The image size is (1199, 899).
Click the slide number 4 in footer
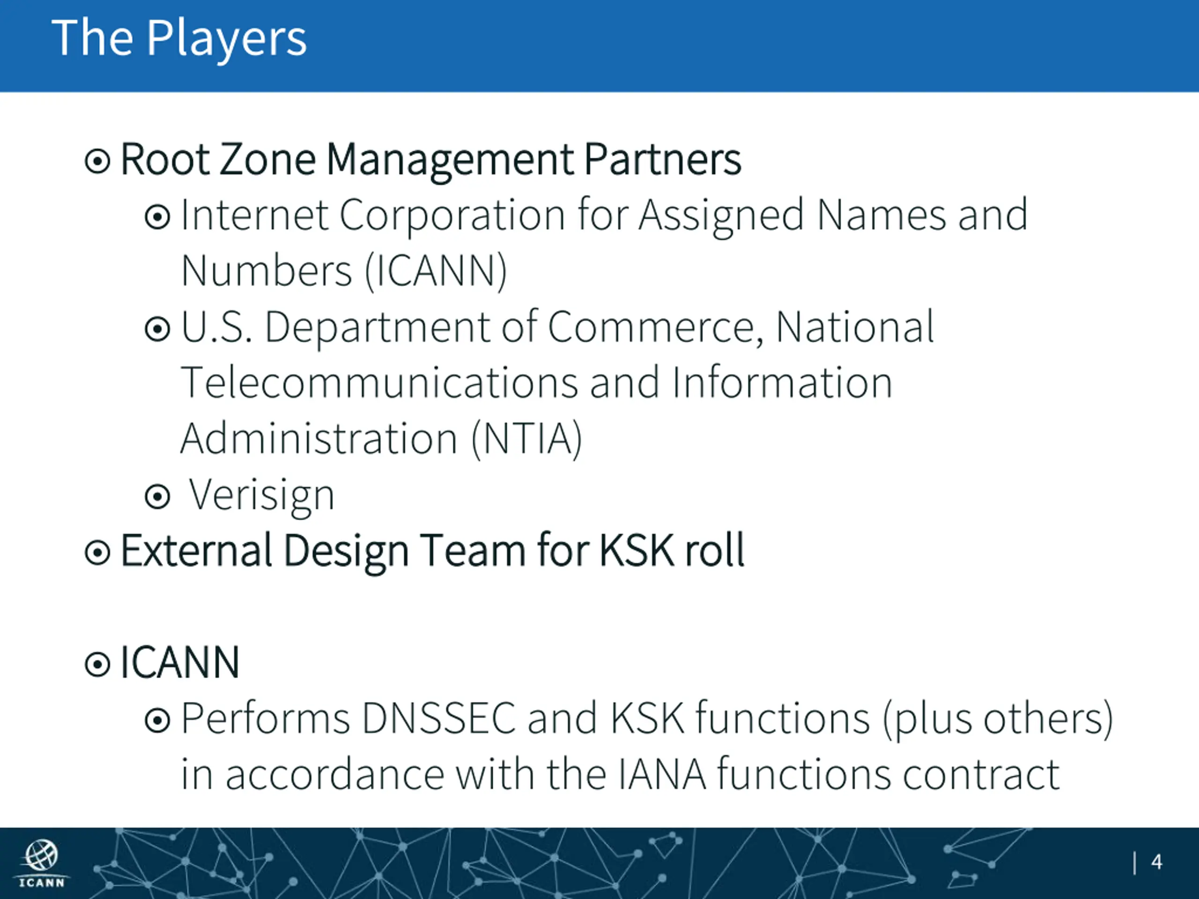pos(1157,862)
